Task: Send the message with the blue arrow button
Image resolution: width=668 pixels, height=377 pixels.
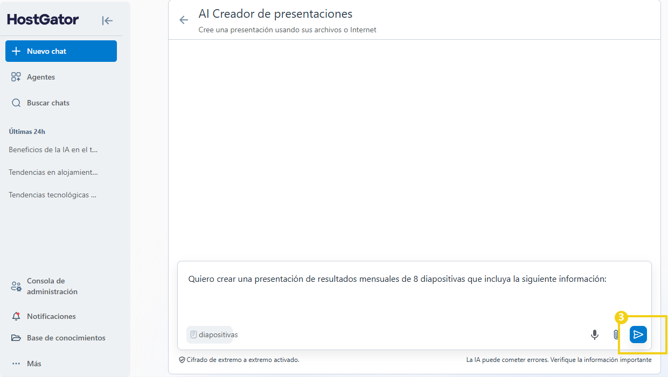Action: click(x=638, y=335)
